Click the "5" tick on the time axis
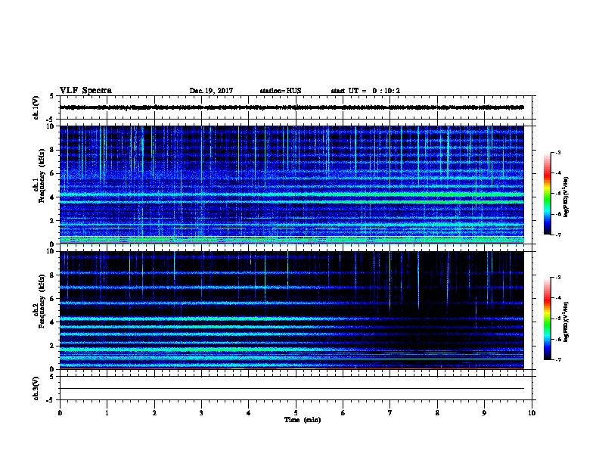Viewport: 599px width, 463px height. pyautogui.click(x=296, y=412)
